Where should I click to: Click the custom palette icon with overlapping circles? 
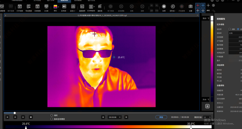click(73, 6)
